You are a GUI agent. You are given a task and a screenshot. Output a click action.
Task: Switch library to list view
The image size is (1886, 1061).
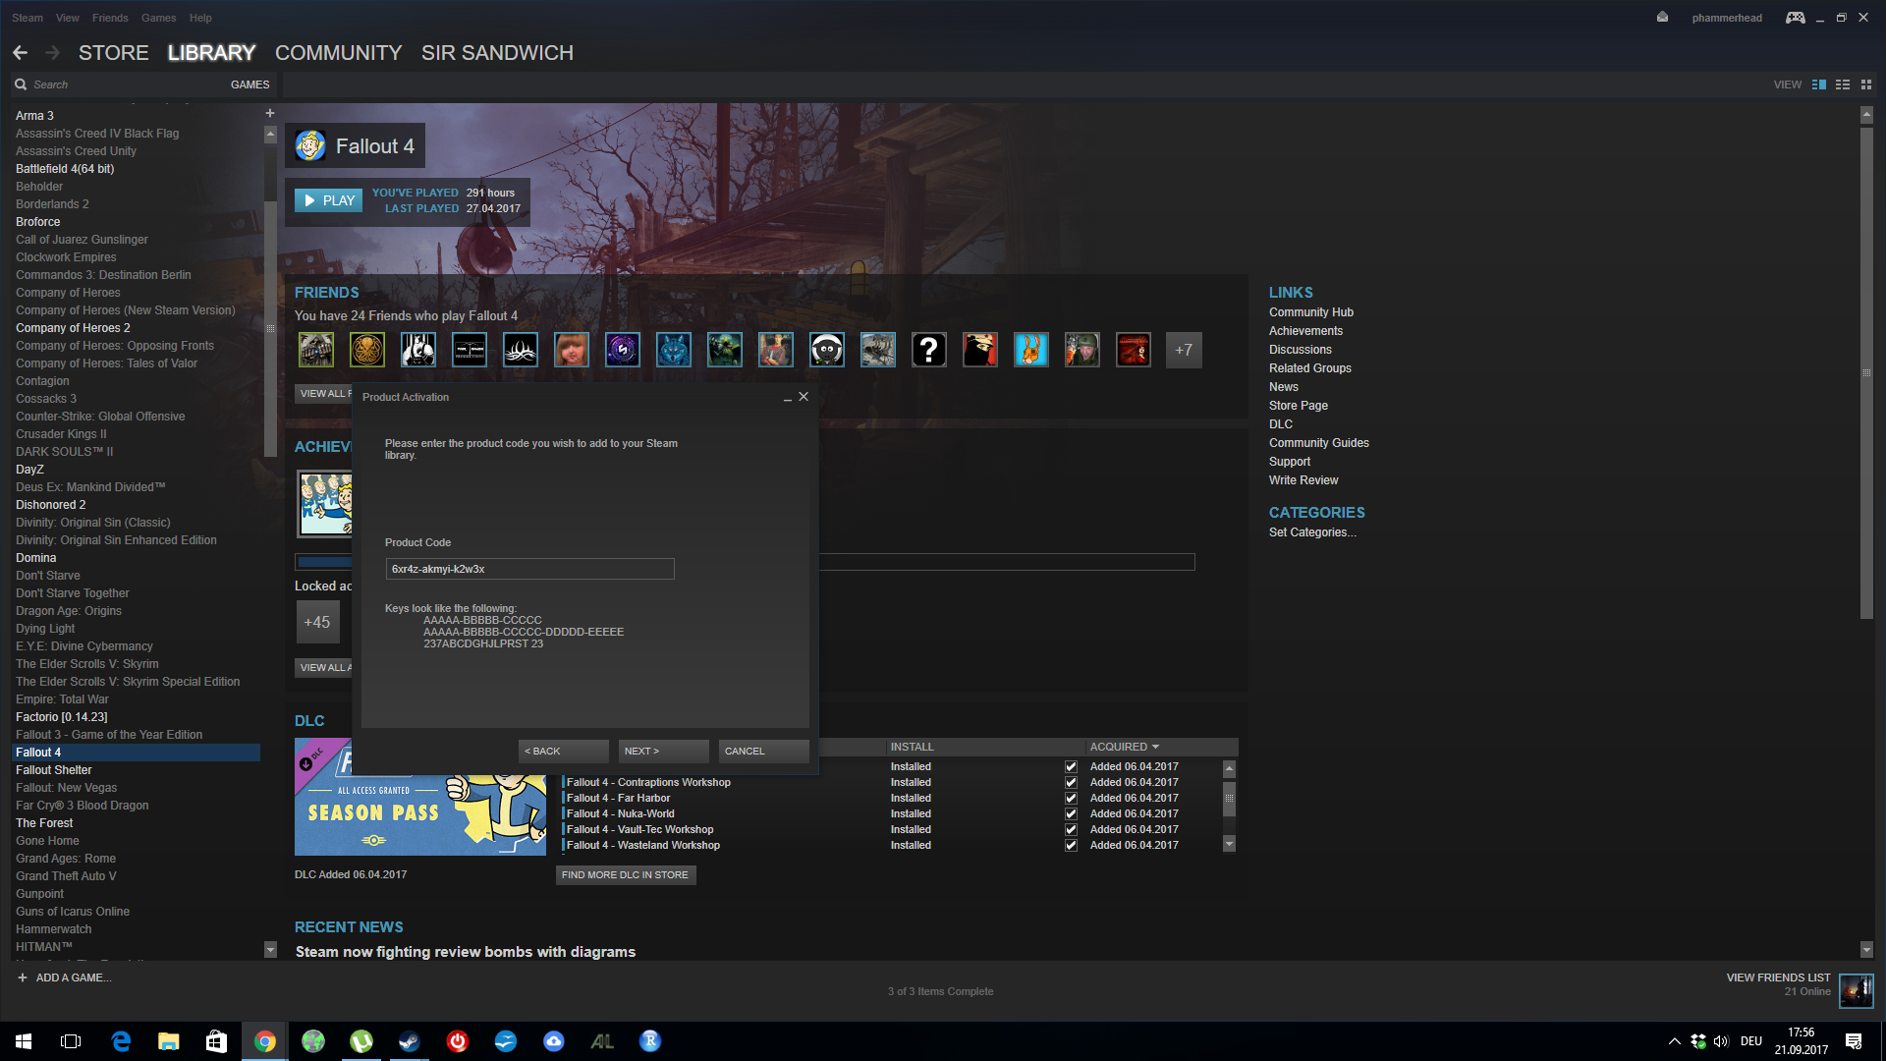tap(1843, 84)
